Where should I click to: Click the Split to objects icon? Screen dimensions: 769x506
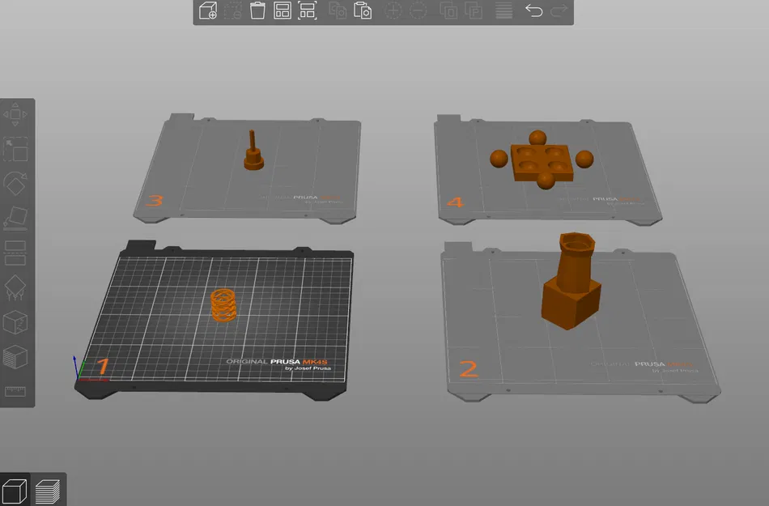coord(448,11)
